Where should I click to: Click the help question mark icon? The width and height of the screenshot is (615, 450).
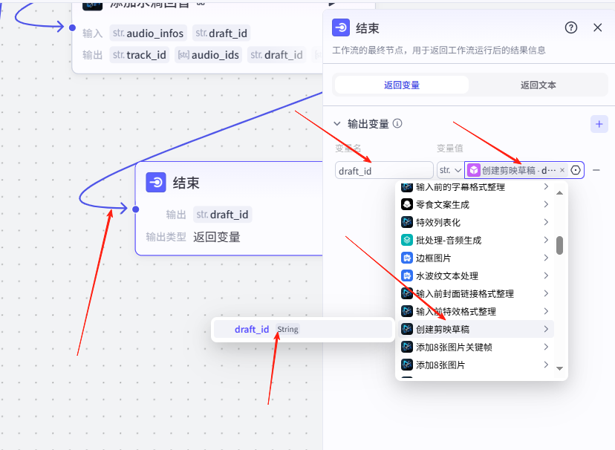(571, 27)
